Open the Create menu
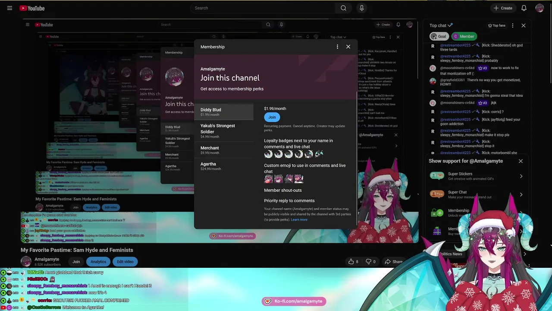The height and width of the screenshot is (311, 552). (503, 8)
